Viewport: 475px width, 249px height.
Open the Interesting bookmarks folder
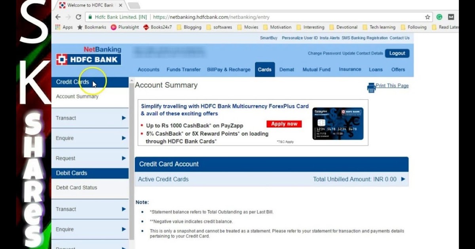pos(310,27)
